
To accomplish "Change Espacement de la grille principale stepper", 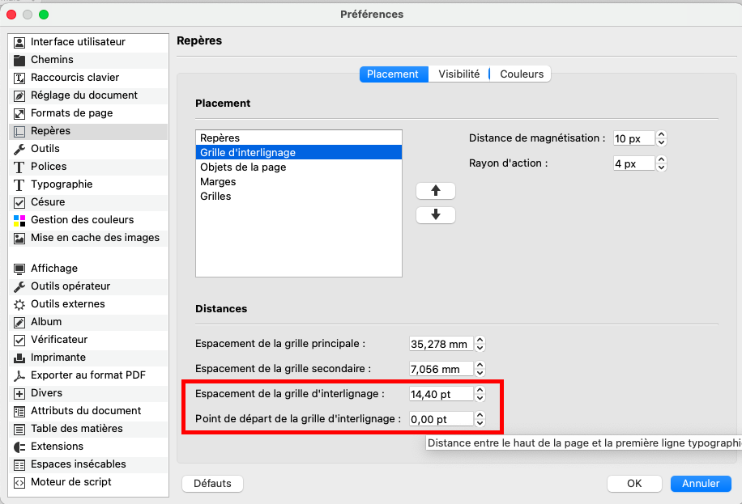I will (x=480, y=344).
